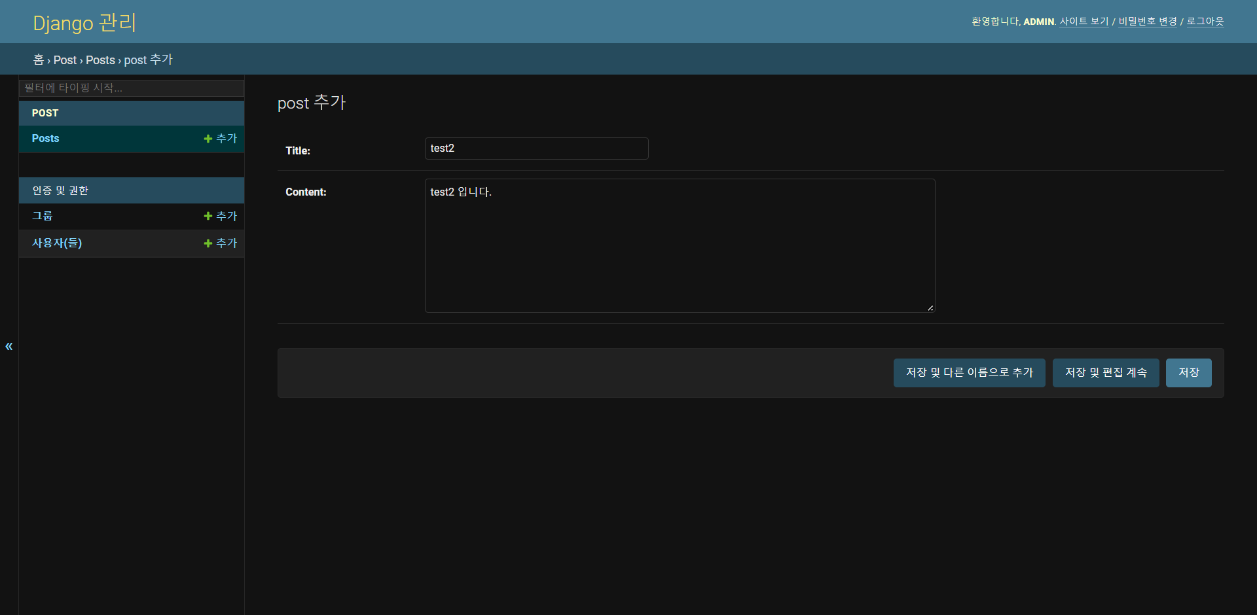Go to 홈 in the breadcrumb
Image resolution: width=1257 pixels, height=615 pixels.
pos(39,60)
